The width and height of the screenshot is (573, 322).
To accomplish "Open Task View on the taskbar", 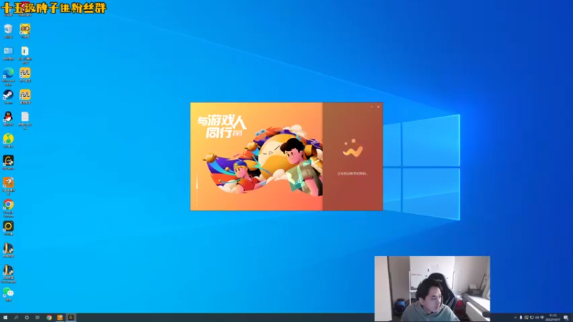I will coord(37,318).
